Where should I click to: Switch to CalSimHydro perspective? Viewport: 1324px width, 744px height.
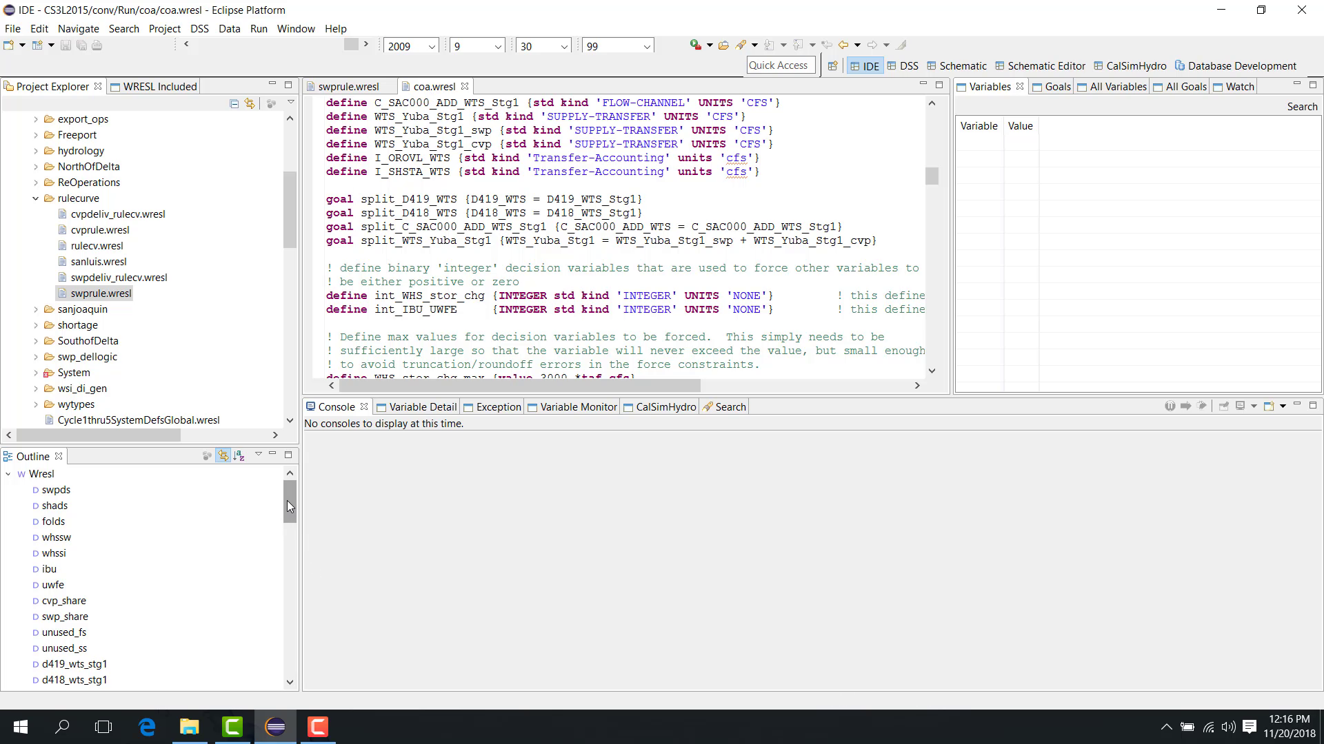click(x=1130, y=66)
